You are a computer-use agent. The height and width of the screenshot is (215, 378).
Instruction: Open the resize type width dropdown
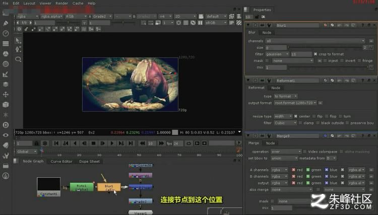(x=283, y=116)
